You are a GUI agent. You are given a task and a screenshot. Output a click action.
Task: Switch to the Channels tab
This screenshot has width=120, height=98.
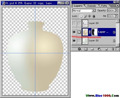[91, 6]
